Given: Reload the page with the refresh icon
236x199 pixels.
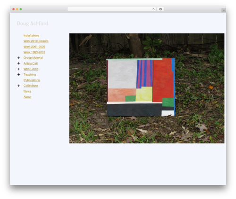Looking at the screenshot, I should coord(154,9).
